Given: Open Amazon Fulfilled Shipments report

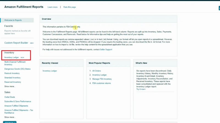Looking at the screenshot, I should coord(16,106).
